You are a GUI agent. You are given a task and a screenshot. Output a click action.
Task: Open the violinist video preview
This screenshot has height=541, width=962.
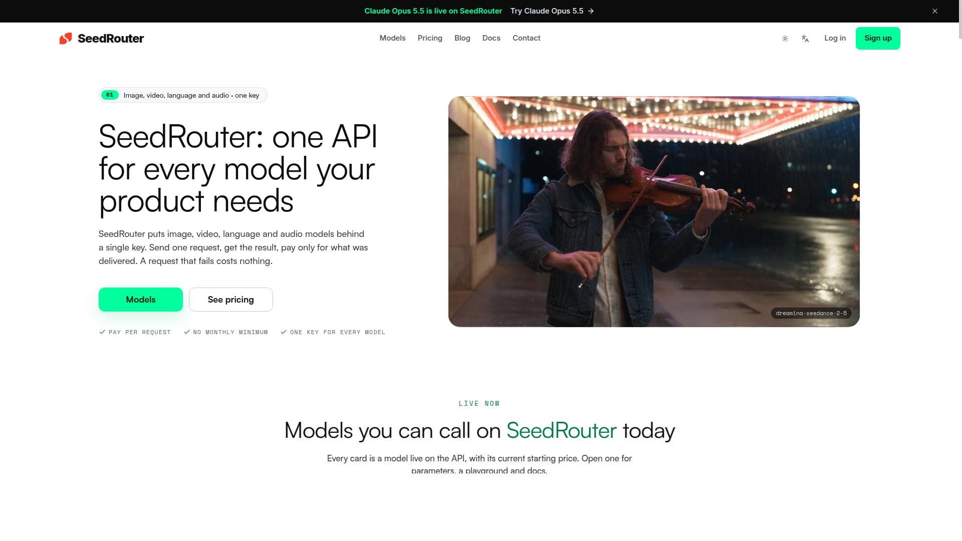pos(654,211)
